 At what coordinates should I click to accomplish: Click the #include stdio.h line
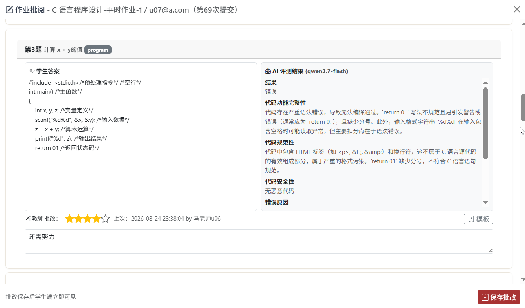coord(85,83)
